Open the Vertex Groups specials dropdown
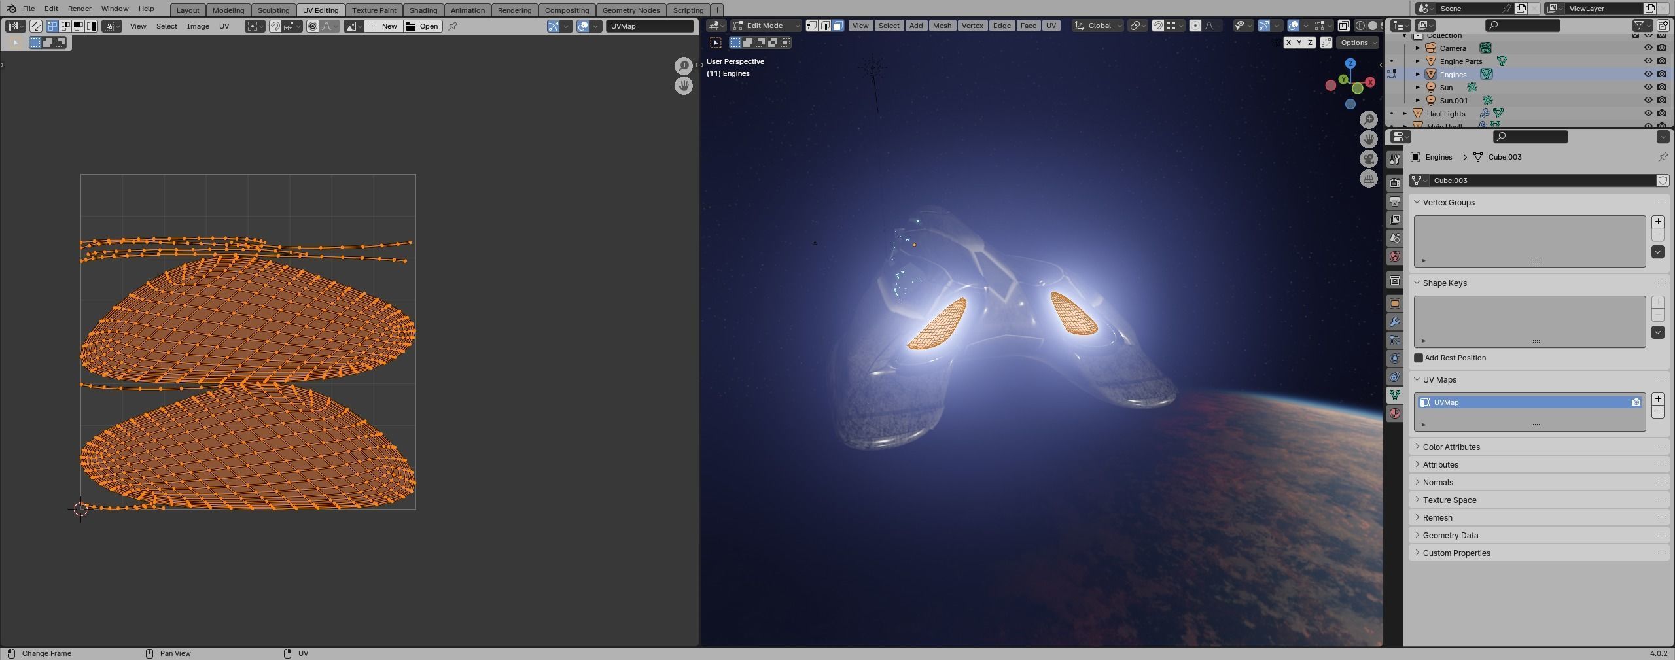The image size is (1675, 660). click(1657, 252)
